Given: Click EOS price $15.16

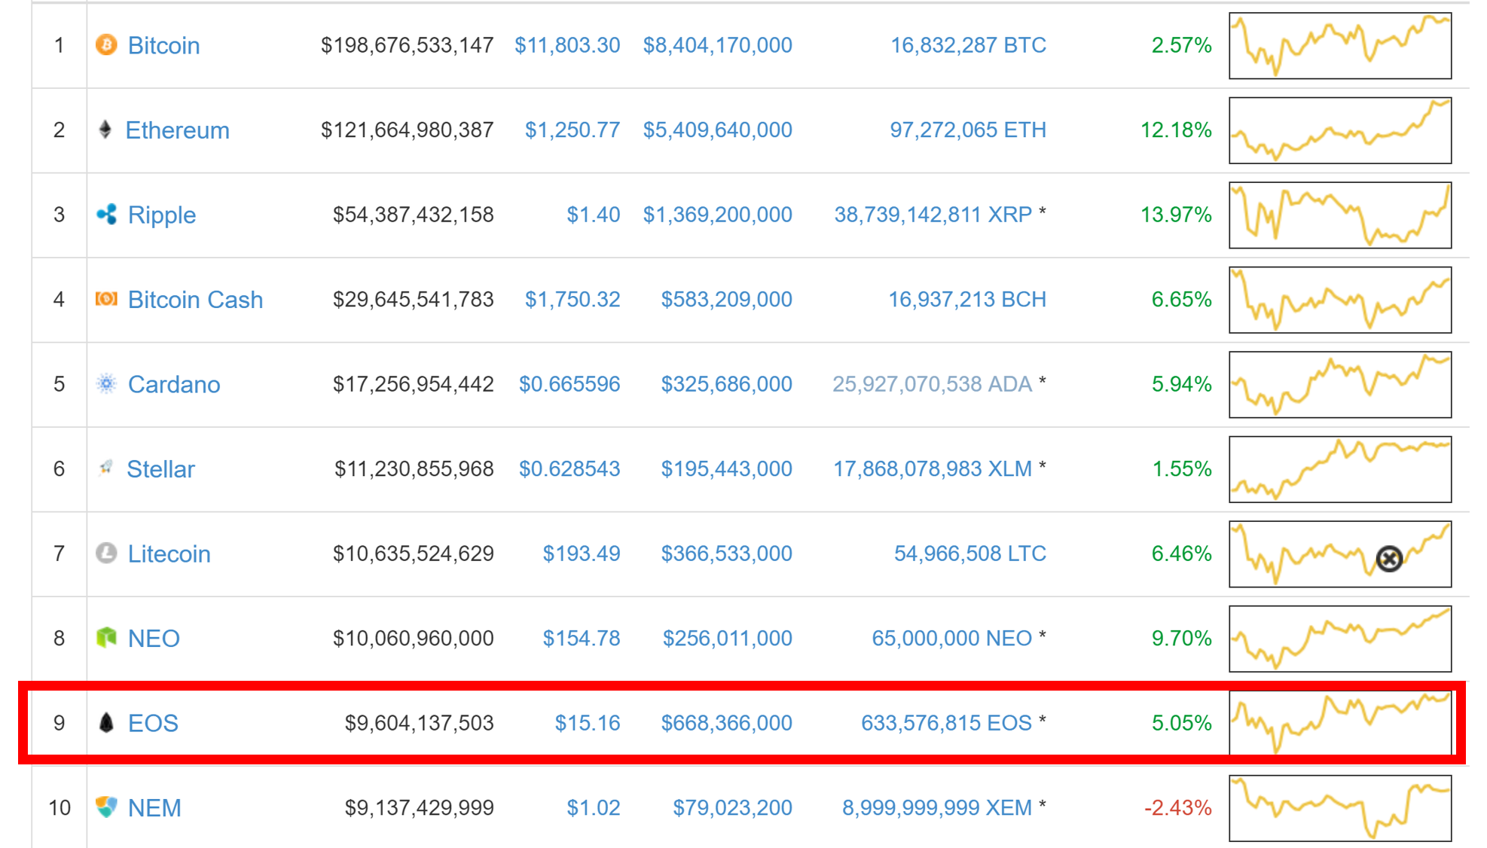Looking at the screenshot, I should (588, 723).
